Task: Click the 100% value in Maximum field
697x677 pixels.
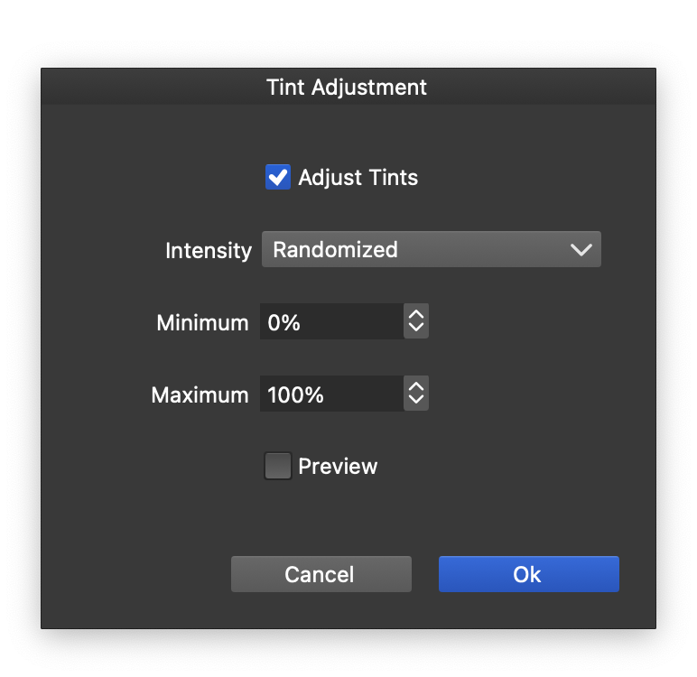Action: point(296,395)
